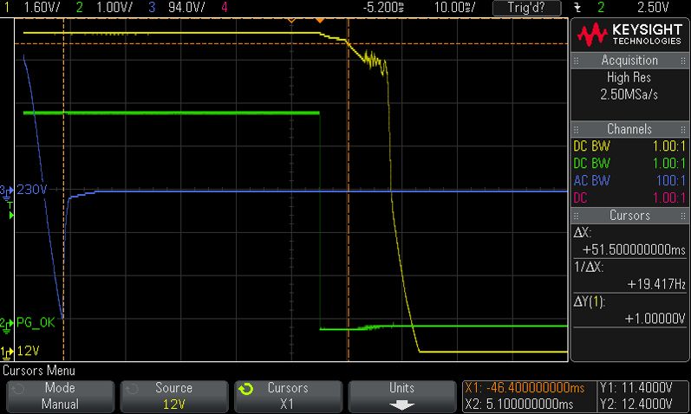Viewport: 691px width, 414px height.
Task: Change the cursor Source 12V softkey
Action: point(173,396)
